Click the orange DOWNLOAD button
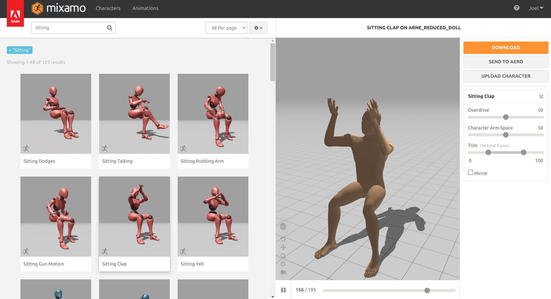Viewport: 551px width, 299px height. (x=506, y=48)
